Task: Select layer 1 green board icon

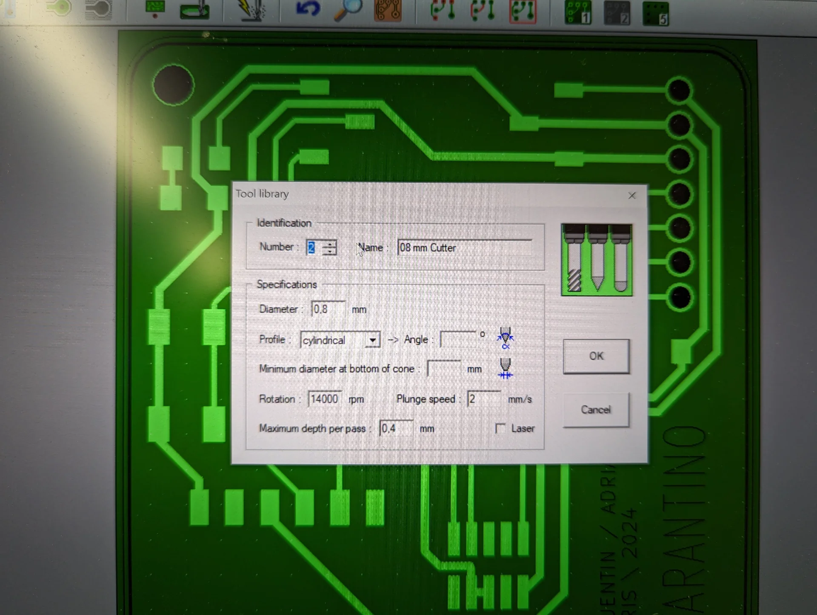Action: (577, 12)
